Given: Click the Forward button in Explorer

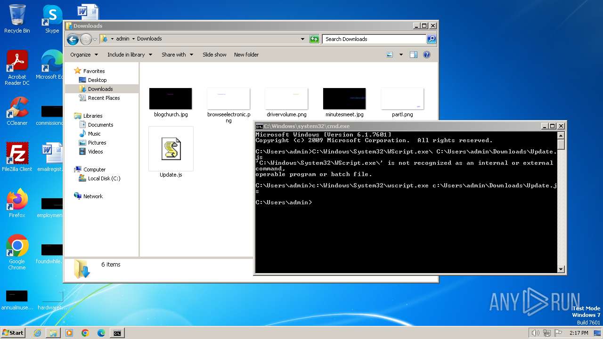Looking at the screenshot, I should [x=86, y=39].
